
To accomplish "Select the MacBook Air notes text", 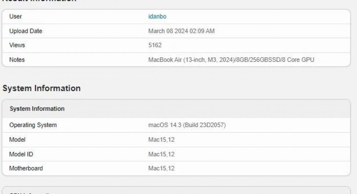I will 231,60.
